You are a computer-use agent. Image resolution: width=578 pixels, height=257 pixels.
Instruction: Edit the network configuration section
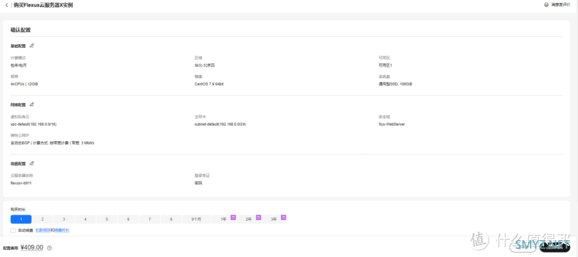32,104
